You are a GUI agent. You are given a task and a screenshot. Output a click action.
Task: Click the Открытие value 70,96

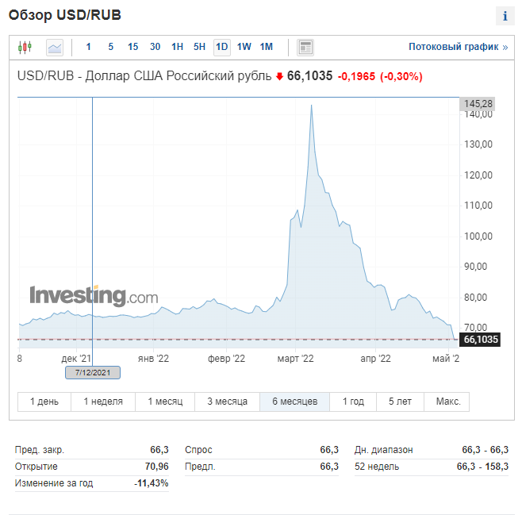pos(157,467)
